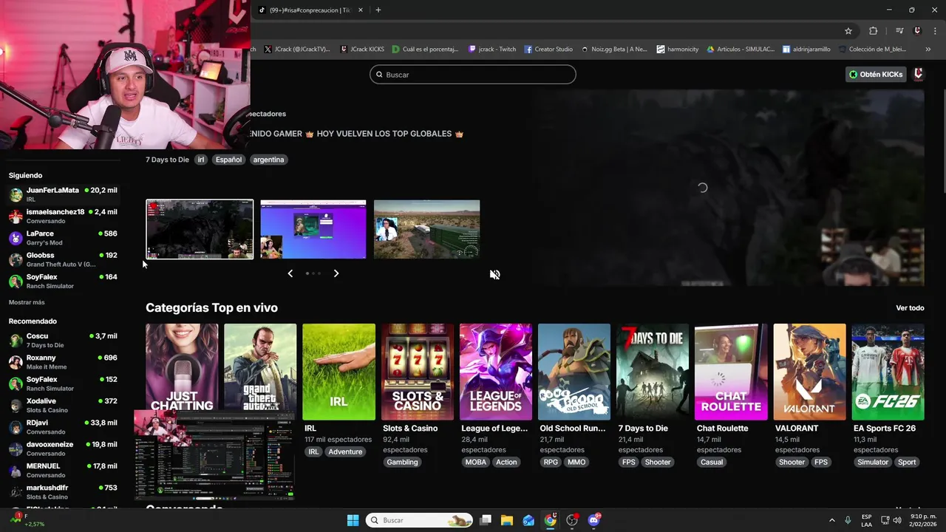Screen dimensions: 946x532
Task: Go to previous featured stream arrow
Action: [290, 273]
